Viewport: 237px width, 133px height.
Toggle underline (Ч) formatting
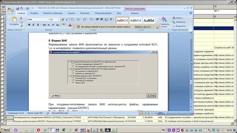38,25
